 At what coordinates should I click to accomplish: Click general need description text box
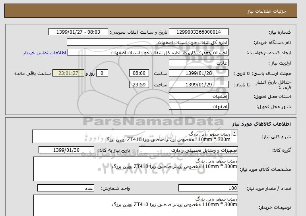click(135, 136)
